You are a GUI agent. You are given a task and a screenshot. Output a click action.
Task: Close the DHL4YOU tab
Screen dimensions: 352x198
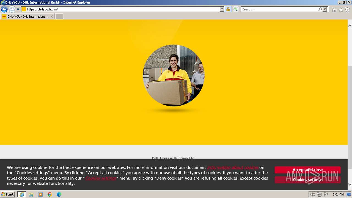[x=52, y=16]
